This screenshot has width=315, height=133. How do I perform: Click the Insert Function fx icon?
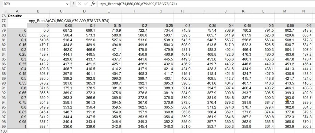(93, 4)
